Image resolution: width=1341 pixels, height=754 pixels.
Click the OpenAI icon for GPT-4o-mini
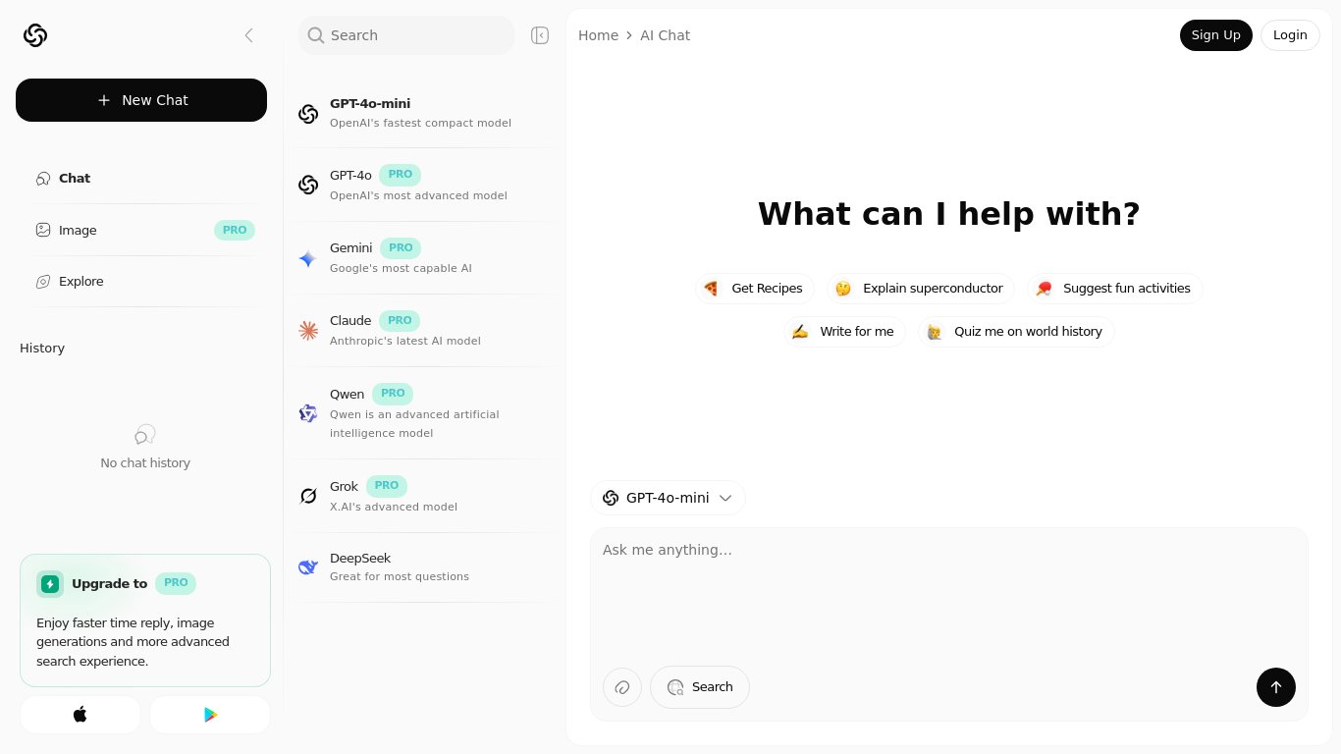308,114
